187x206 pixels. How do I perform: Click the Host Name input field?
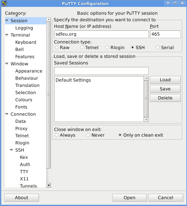[101, 34]
